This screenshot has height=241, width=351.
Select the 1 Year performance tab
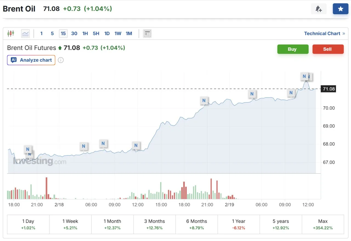[239, 224]
